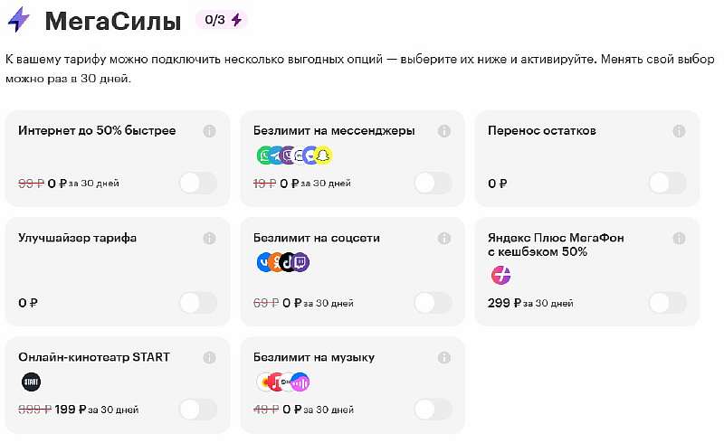Click the WhatsApp messenger icon
The height and width of the screenshot is (443, 724).
264,156
